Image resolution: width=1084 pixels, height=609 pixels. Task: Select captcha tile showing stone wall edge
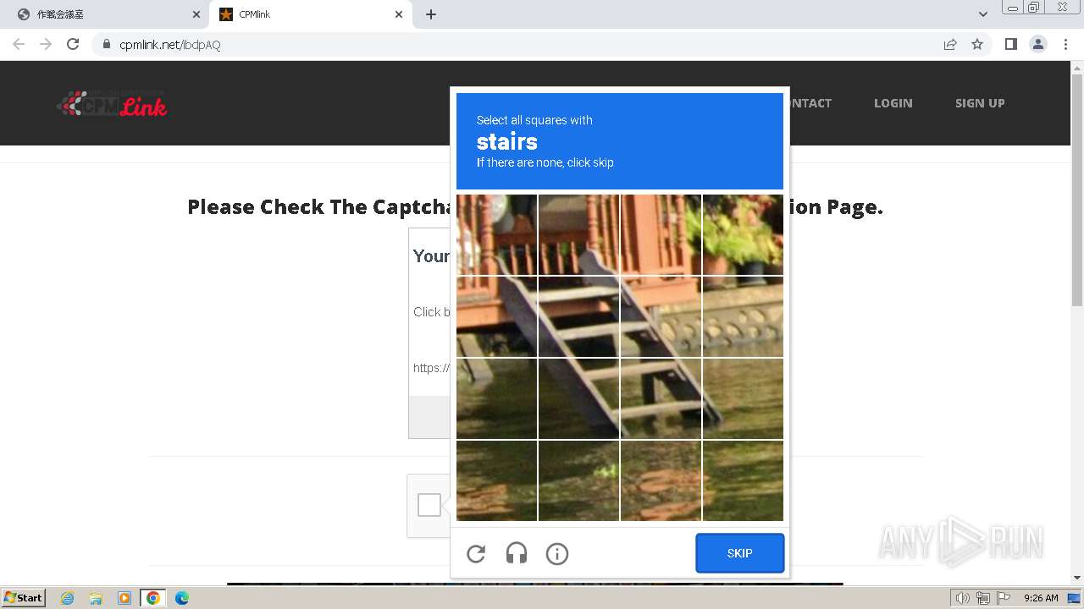743,316
